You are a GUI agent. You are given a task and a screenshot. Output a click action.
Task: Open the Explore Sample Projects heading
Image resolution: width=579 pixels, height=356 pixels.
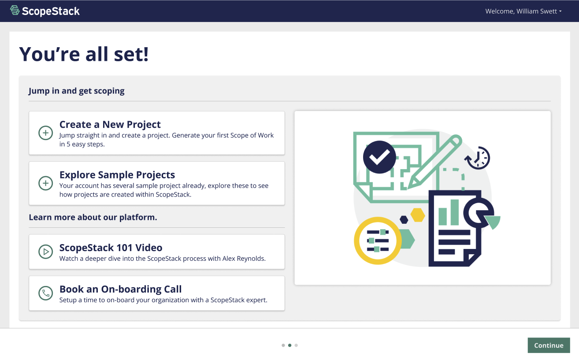(117, 174)
